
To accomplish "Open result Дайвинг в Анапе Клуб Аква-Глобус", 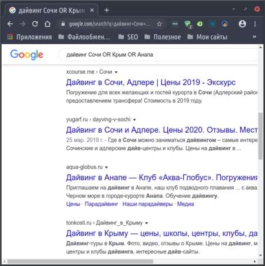I will coord(162,178).
